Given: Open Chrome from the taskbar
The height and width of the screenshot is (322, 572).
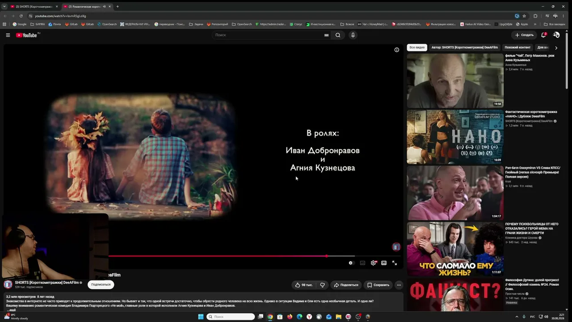Looking at the screenshot, I should pyautogui.click(x=270, y=317).
